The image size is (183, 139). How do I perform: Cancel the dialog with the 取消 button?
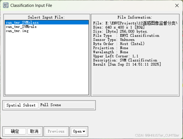[x=34, y=131]
